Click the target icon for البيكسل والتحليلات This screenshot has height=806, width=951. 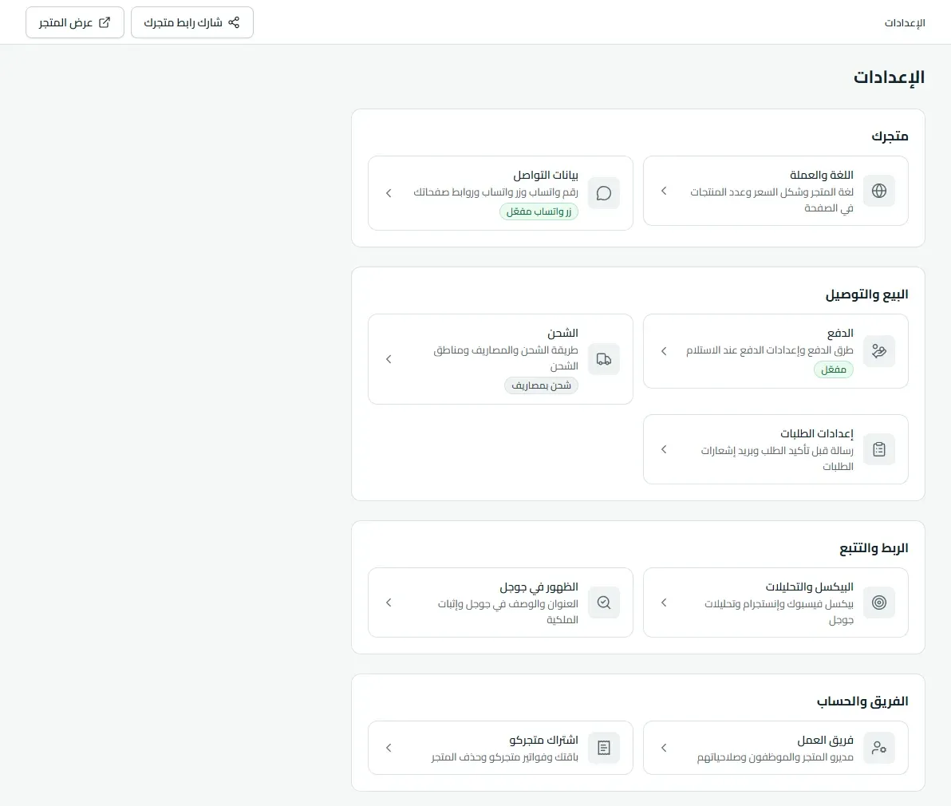pyautogui.click(x=879, y=603)
